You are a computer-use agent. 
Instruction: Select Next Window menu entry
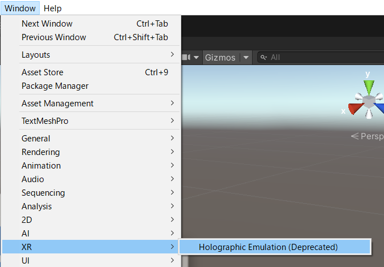coord(91,24)
